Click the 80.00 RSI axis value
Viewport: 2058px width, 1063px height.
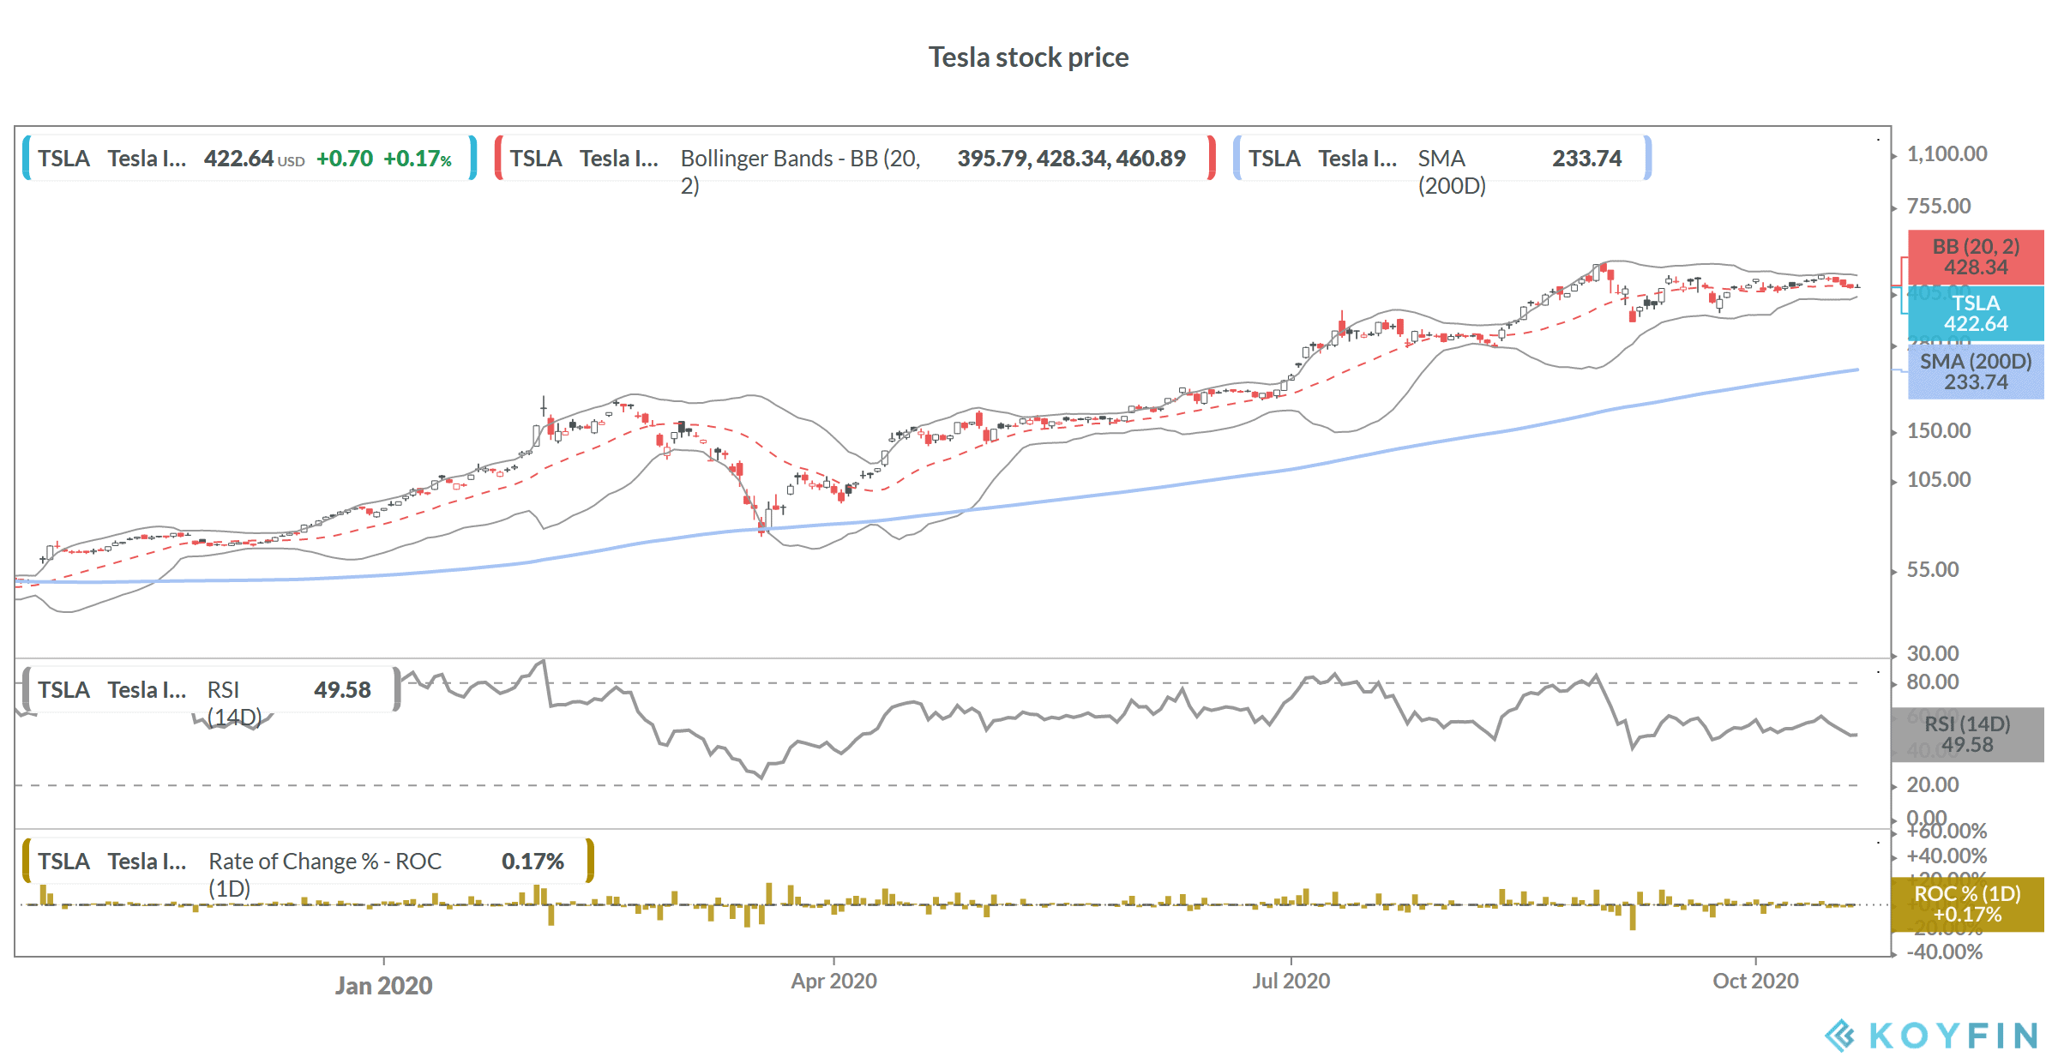click(x=1933, y=682)
